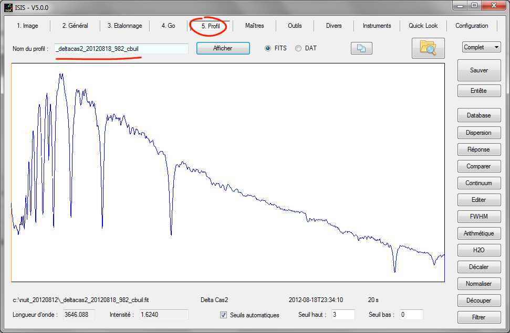Screen dimensions: 510x333
Task: Click the file path text ending cbuil.fit
Action: point(81,300)
